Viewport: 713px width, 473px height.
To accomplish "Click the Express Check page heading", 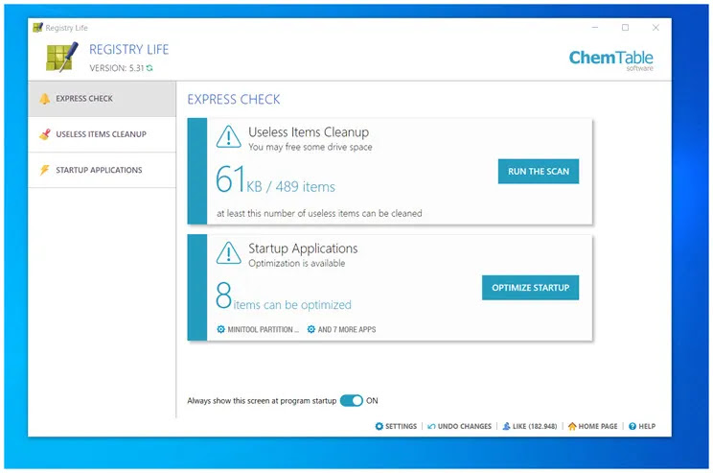I will coord(234,99).
